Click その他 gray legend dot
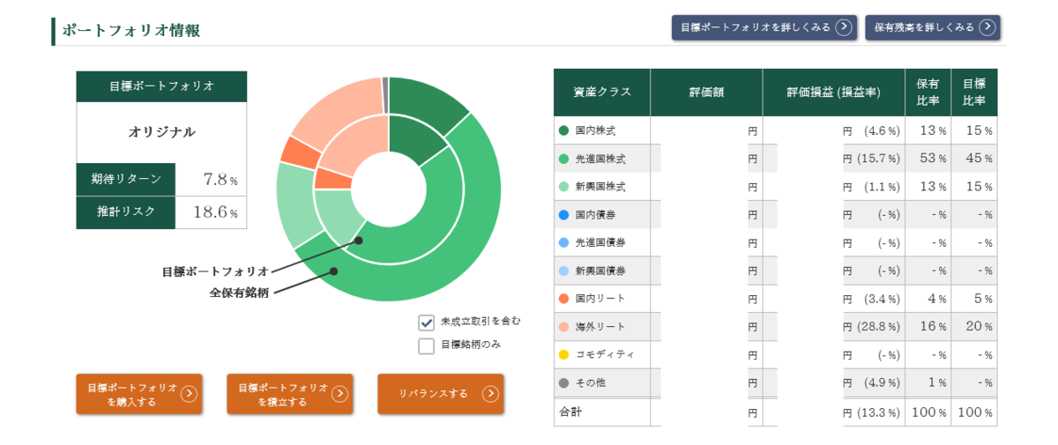 click(563, 383)
